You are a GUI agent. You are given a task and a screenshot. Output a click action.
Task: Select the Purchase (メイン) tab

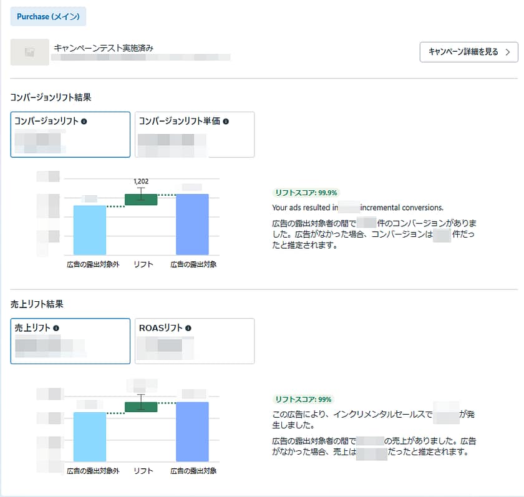[48, 16]
